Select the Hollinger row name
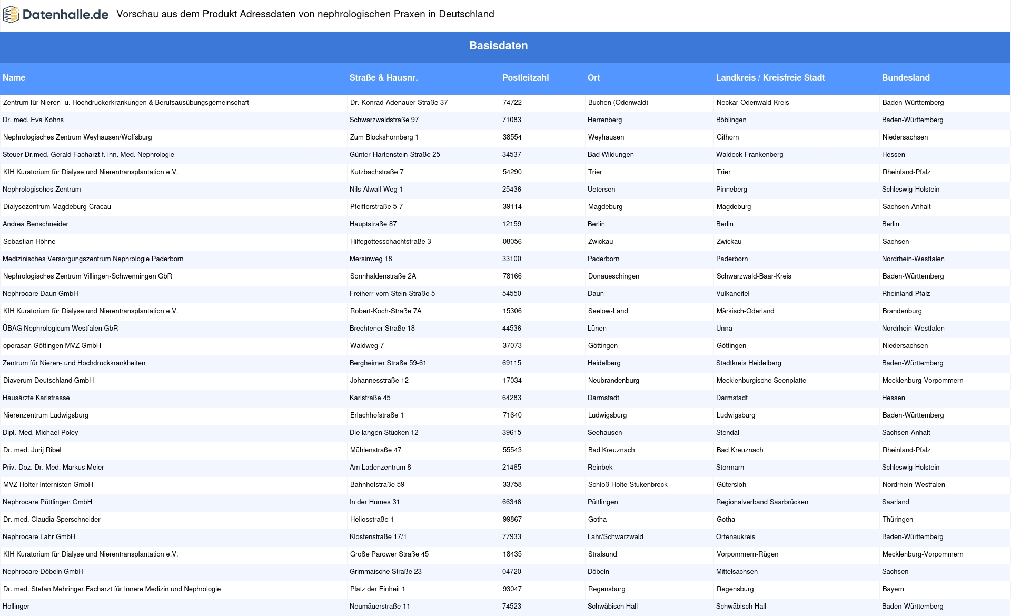Viewport: 1011px width, 616px height. click(x=16, y=607)
